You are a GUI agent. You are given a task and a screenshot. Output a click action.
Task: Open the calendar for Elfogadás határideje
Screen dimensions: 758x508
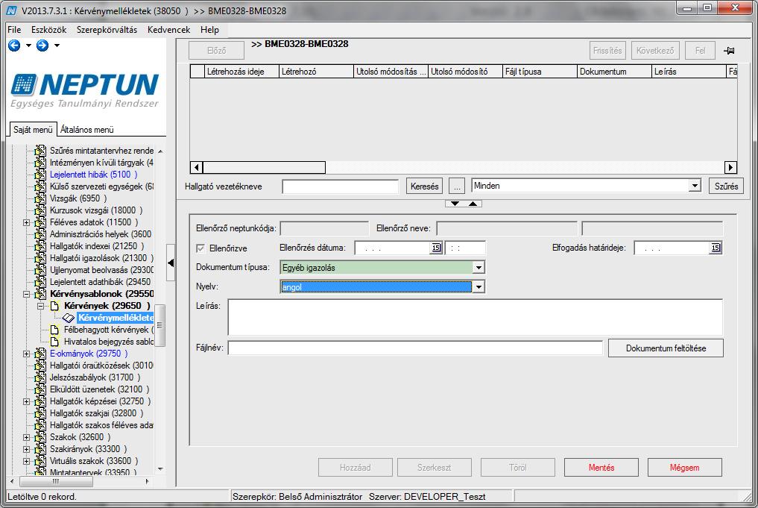pyautogui.click(x=716, y=248)
